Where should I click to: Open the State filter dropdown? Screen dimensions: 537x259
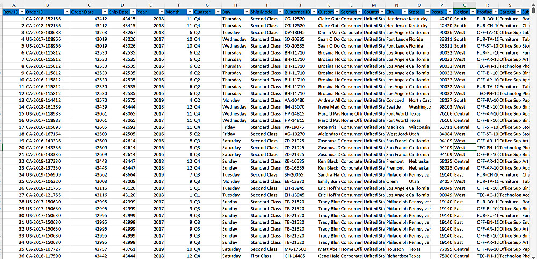click(427, 12)
